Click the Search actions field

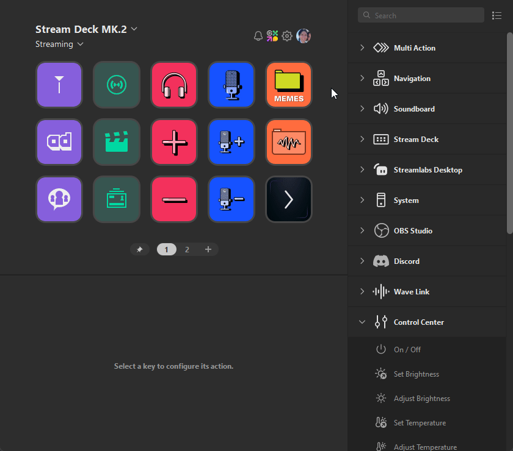tap(421, 15)
